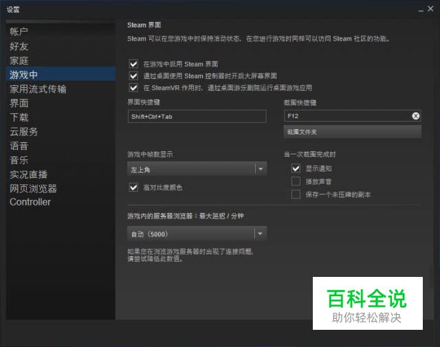Toggle Steam 控制器时开启大屏幕界面 checkbox

[133, 76]
